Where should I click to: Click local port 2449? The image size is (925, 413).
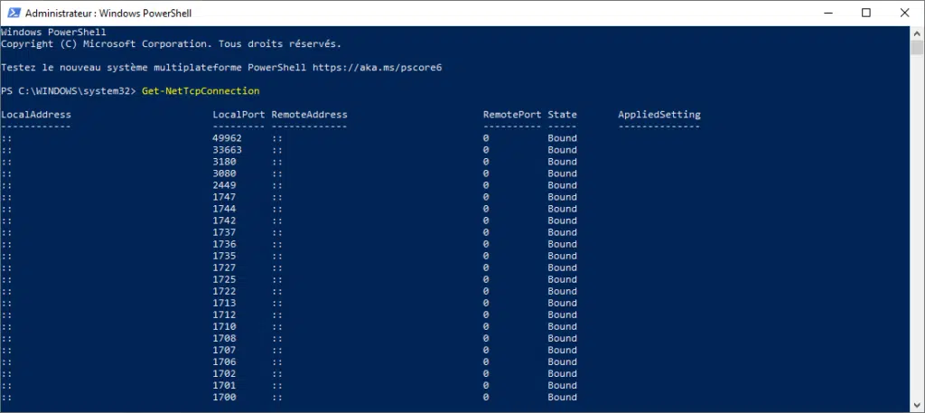click(x=224, y=185)
